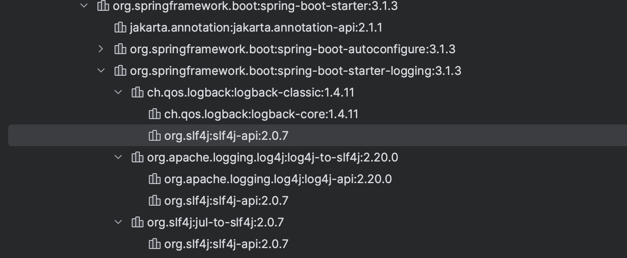
Task: Click library icon beside jakarta.annotation-api:2.1.1
Action: 120,28
